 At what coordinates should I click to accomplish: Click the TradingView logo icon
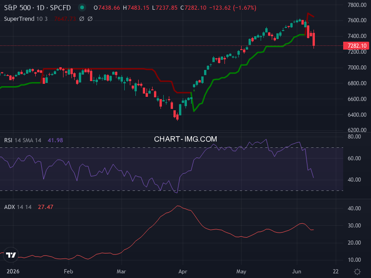[x=11, y=255]
